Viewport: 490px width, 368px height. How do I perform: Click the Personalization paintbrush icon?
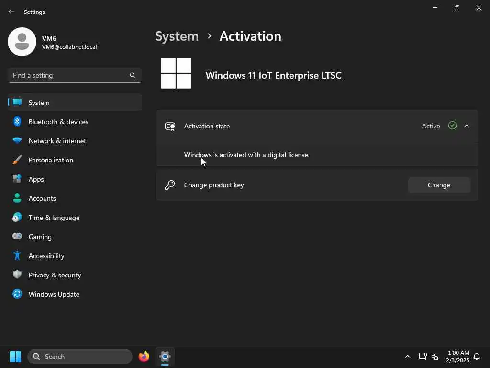point(18,160)
